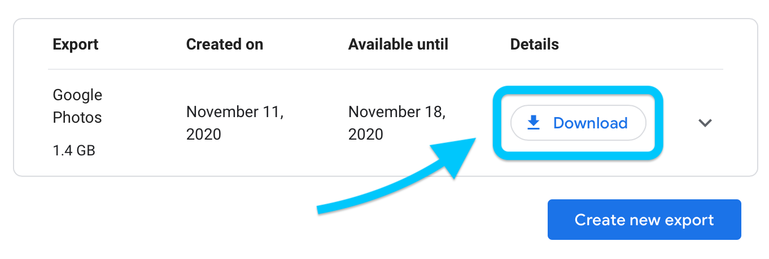769x259 pixels.
Task: Click the download arrow icon
Action: [534, 123]
